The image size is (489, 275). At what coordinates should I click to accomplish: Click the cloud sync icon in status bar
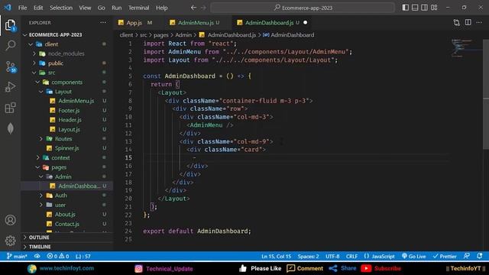(37, 257)
